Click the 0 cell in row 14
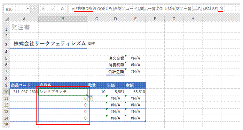The image size is (243, 130). point(63,118)
